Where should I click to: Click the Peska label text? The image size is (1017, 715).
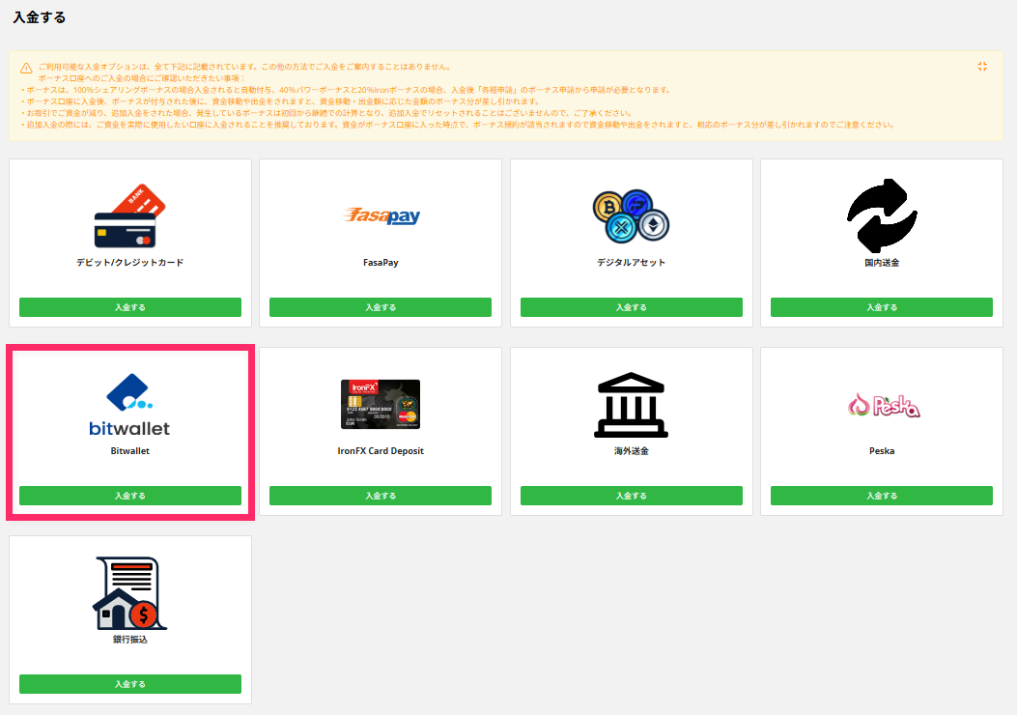click(x=882, y=451)
